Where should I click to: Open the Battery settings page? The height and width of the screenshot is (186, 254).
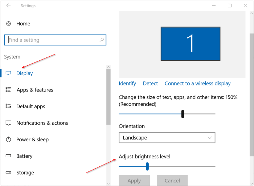(x=24, y=156)
